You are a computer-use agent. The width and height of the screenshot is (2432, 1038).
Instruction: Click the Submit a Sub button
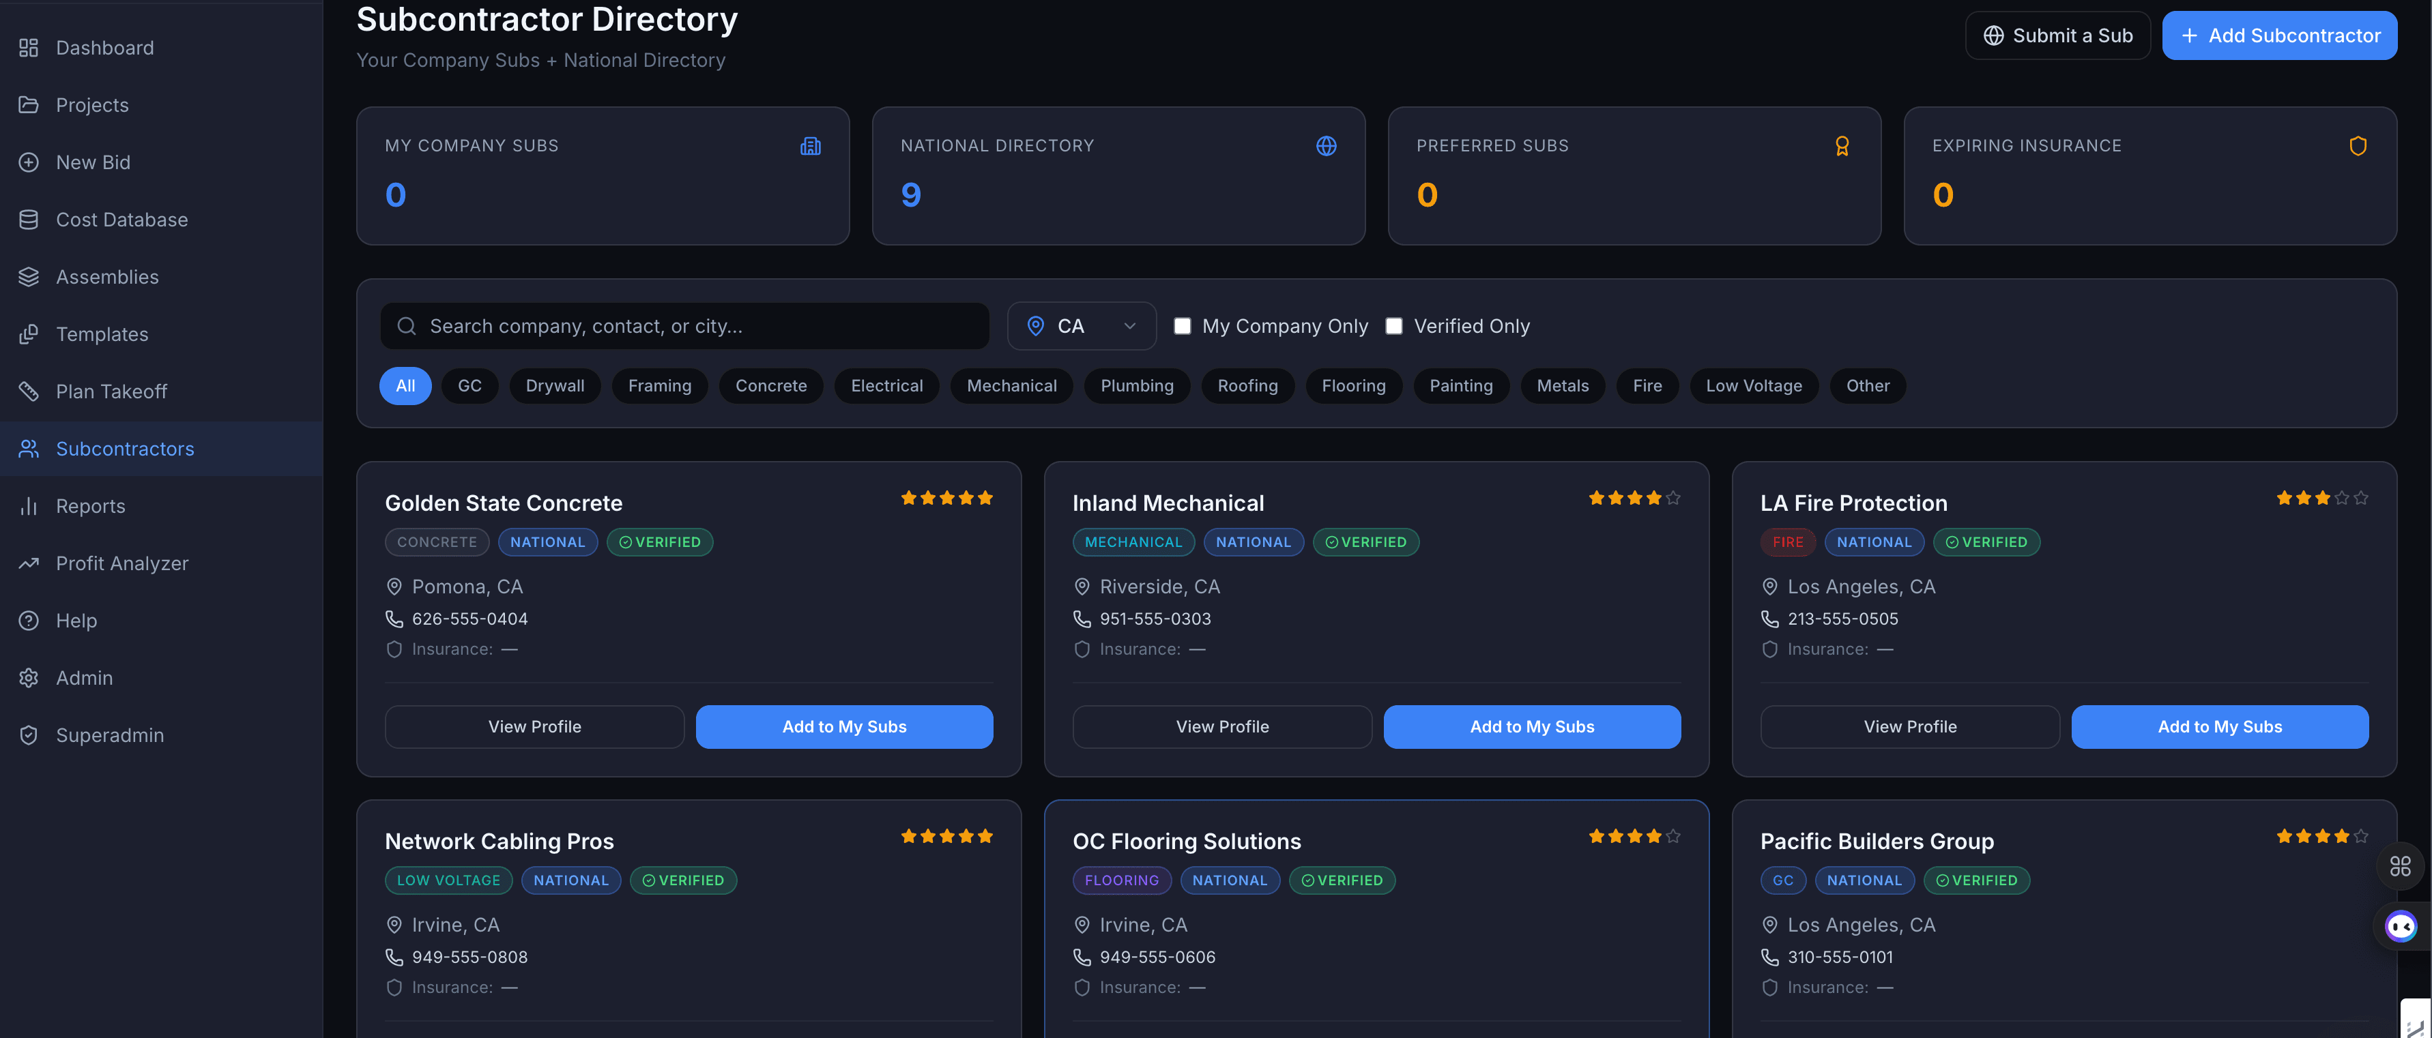[x=2057, y=35]
